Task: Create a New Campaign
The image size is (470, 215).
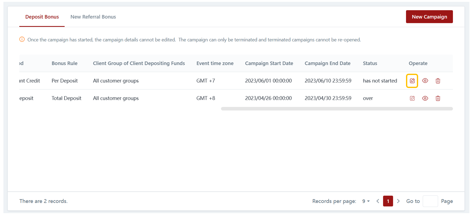Action: click(429, 17)
